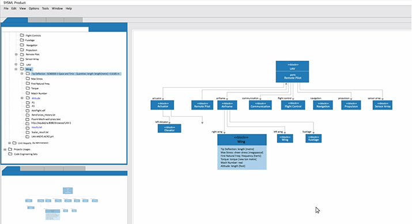
Task: Expand the Altitude tree node
Action: [x=22, y=98]
